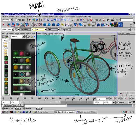Select the arrow selection tool on the shelf
This screenshot has height=125, width=136.
click(3, 25)
